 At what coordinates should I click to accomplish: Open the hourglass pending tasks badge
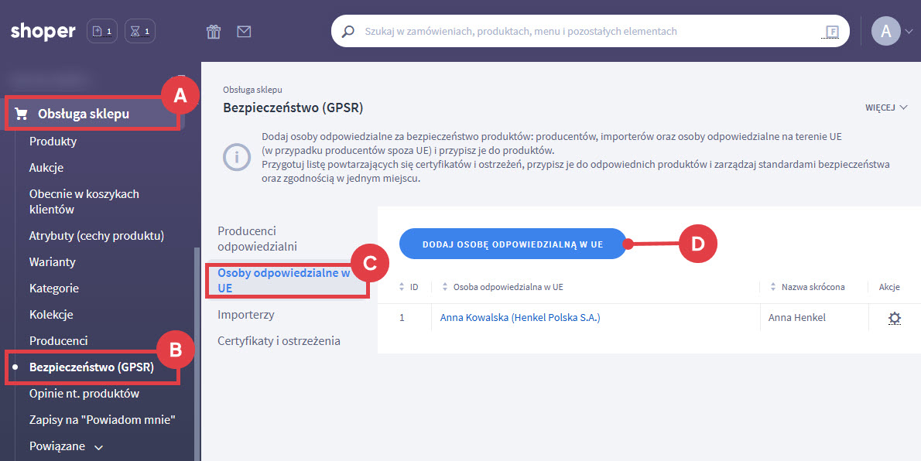point(140,31)
